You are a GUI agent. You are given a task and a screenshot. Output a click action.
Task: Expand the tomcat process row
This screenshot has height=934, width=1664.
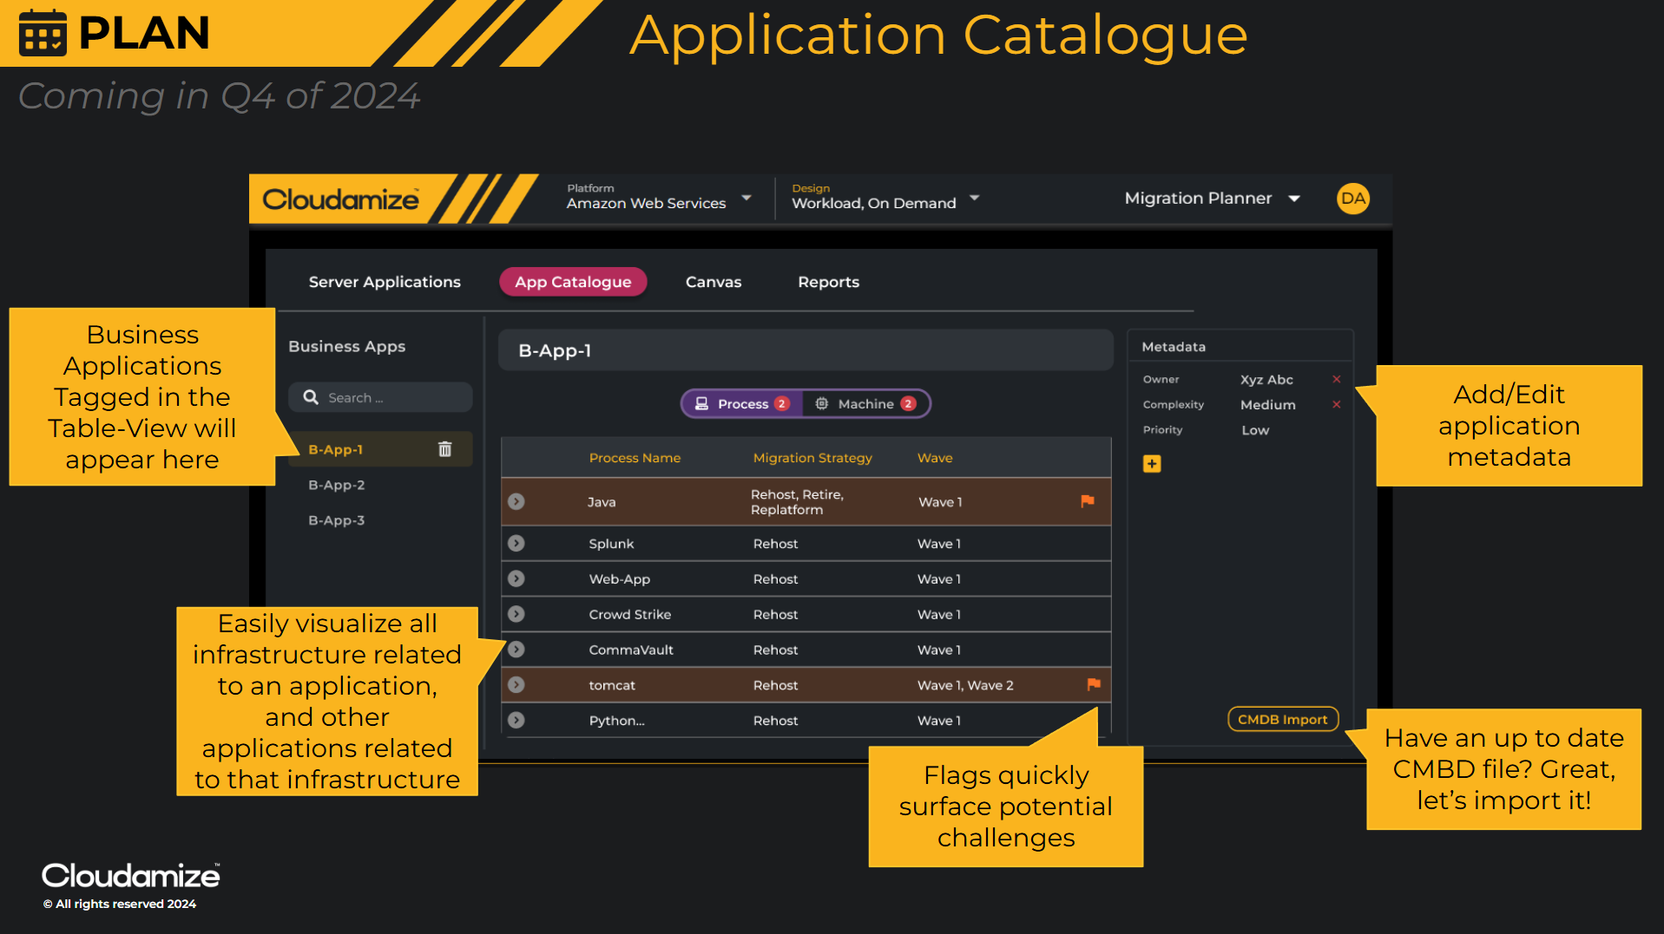tap(516, 684)
